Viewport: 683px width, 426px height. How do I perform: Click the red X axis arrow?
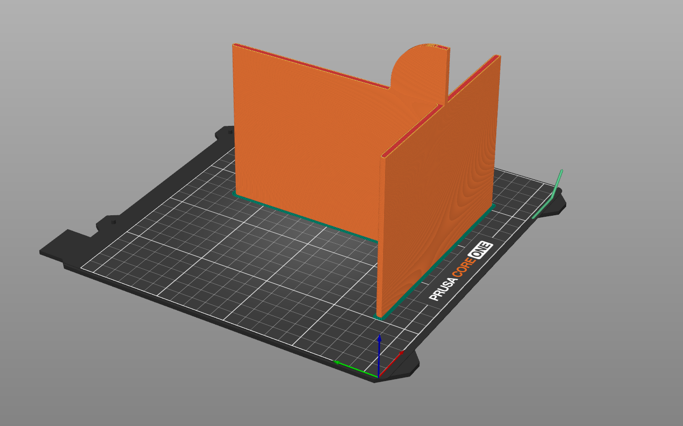[x=391, y=363]
